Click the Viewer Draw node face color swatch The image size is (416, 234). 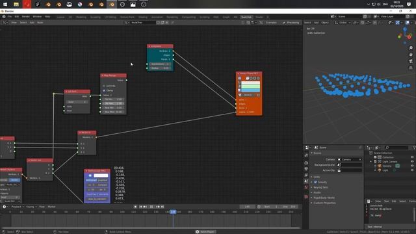click(x=250, y=90)
